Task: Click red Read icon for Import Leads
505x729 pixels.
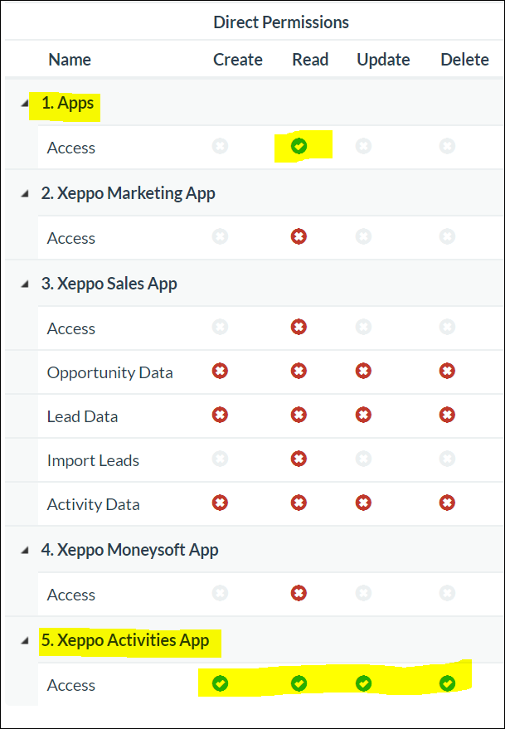Action: tap(299, 459)
